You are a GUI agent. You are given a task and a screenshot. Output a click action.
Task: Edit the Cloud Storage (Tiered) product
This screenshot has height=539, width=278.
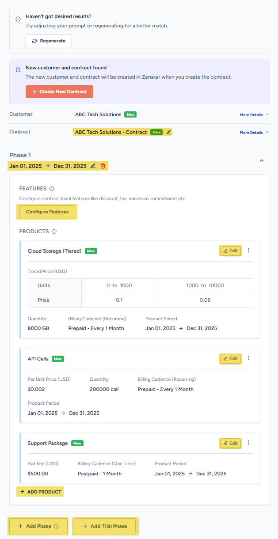[x=231, y=251]
